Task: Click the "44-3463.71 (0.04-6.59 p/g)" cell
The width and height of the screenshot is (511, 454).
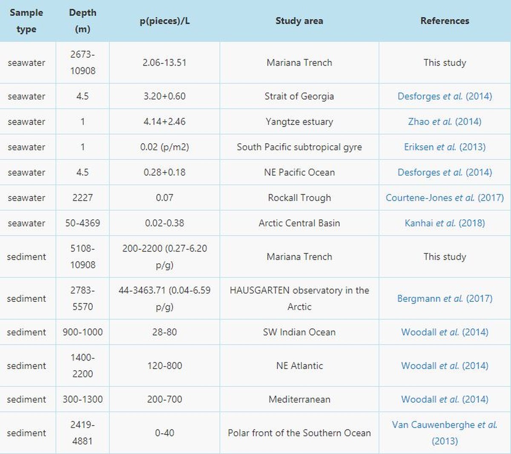Action: click(164, 299)
